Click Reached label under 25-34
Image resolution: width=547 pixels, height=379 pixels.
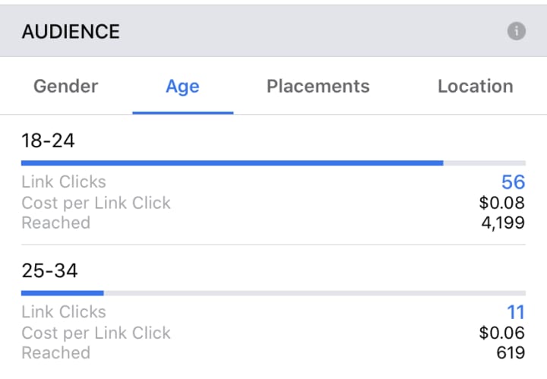55,352
